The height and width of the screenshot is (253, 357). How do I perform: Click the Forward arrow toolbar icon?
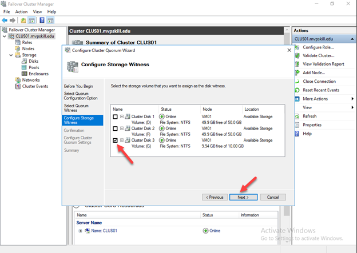pos(13,21)
